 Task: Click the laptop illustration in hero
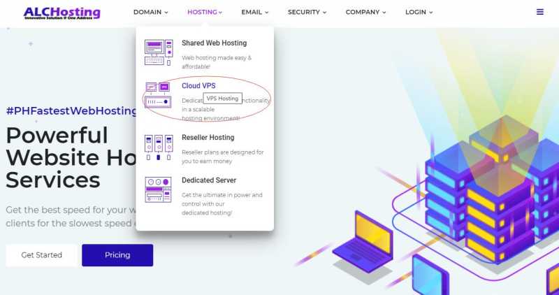coord(363,242)
